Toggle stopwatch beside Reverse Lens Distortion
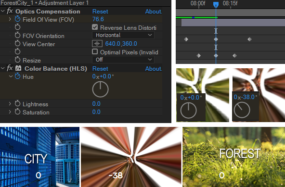This screenshot has width=285, height=187. 18,27
